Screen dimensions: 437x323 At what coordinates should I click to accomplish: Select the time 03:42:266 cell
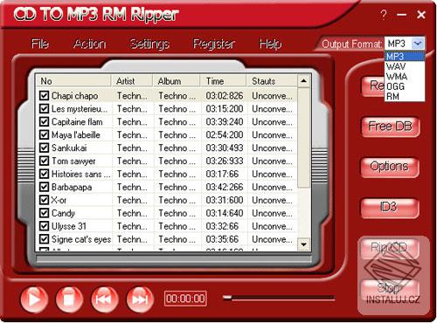pyautogui.click(x=224, y=187)
